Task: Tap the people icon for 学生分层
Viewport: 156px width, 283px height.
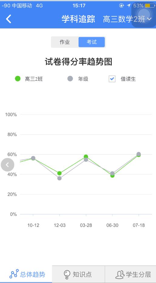Action: click(120, 274)
